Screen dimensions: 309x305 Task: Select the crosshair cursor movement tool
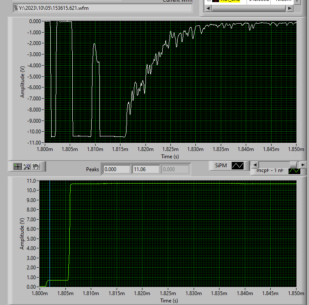pyautogui.click(x=18, y=166)
